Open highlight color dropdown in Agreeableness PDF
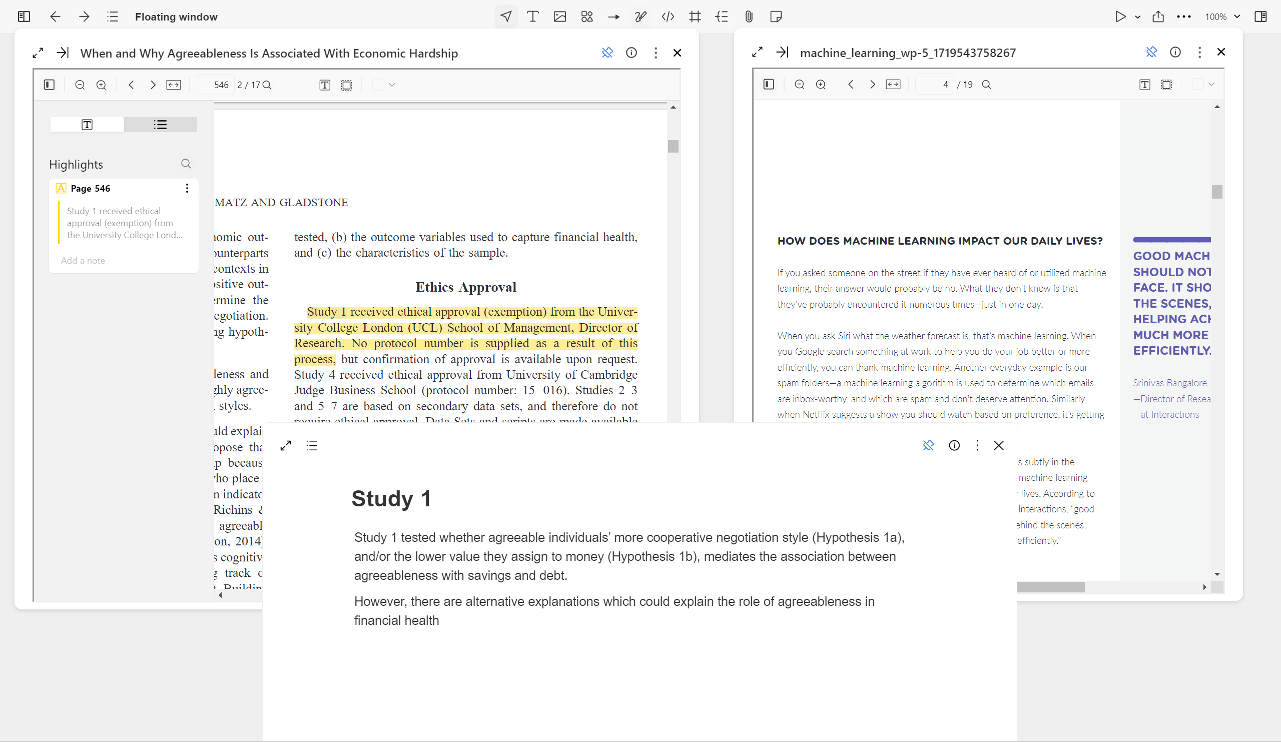 (x=392, y=85)
